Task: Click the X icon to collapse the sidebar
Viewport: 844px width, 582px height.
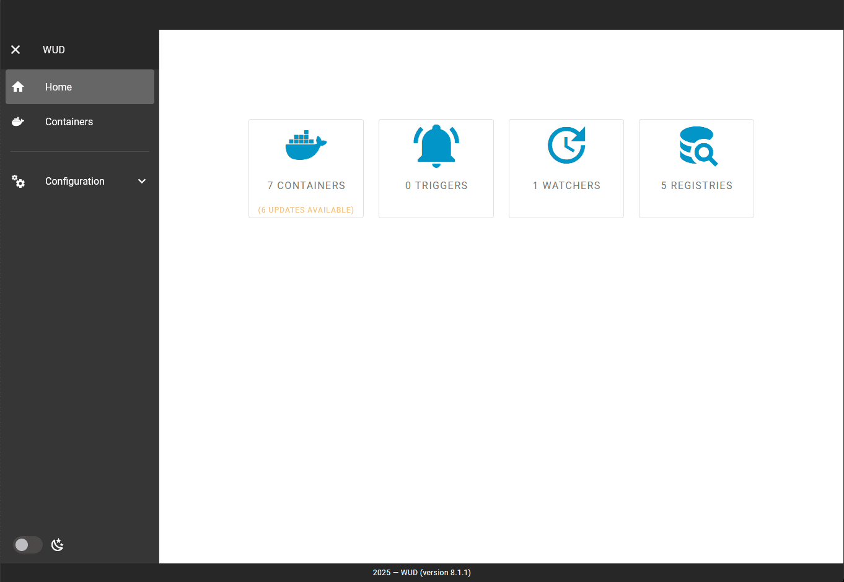Action: click(x=15, y=50)
